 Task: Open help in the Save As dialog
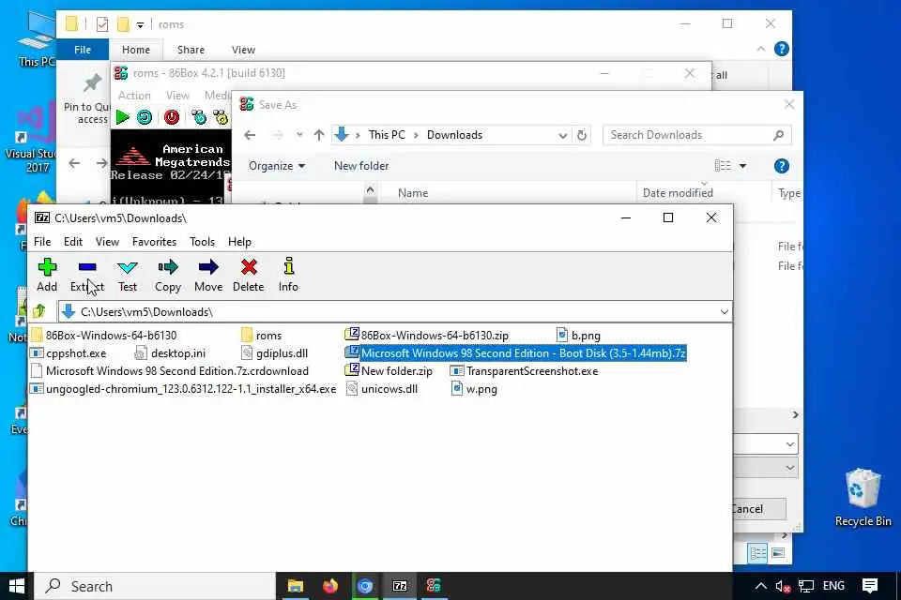pos(782,166)
